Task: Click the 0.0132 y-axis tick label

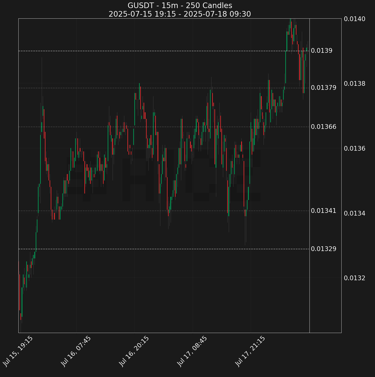Action: (355, 278)
